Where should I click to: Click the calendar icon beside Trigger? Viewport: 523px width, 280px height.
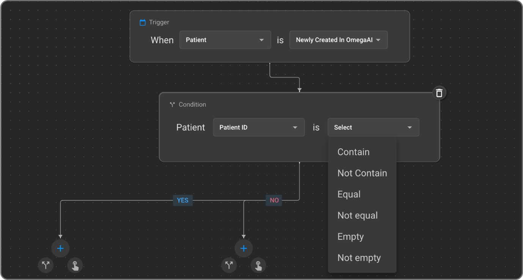[143, 22]
